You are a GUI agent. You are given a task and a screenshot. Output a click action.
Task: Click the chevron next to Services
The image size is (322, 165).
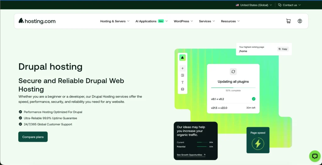[x=214, y=21]
